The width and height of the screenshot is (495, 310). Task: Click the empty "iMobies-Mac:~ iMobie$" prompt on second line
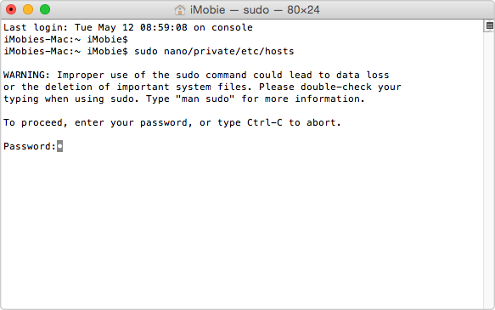point(65,39)
